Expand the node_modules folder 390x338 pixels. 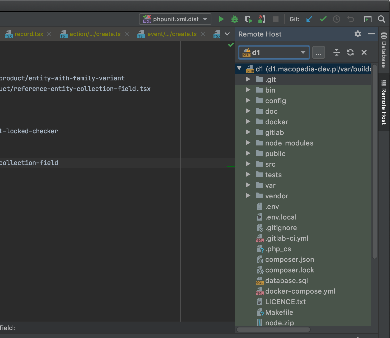point(248,143)
